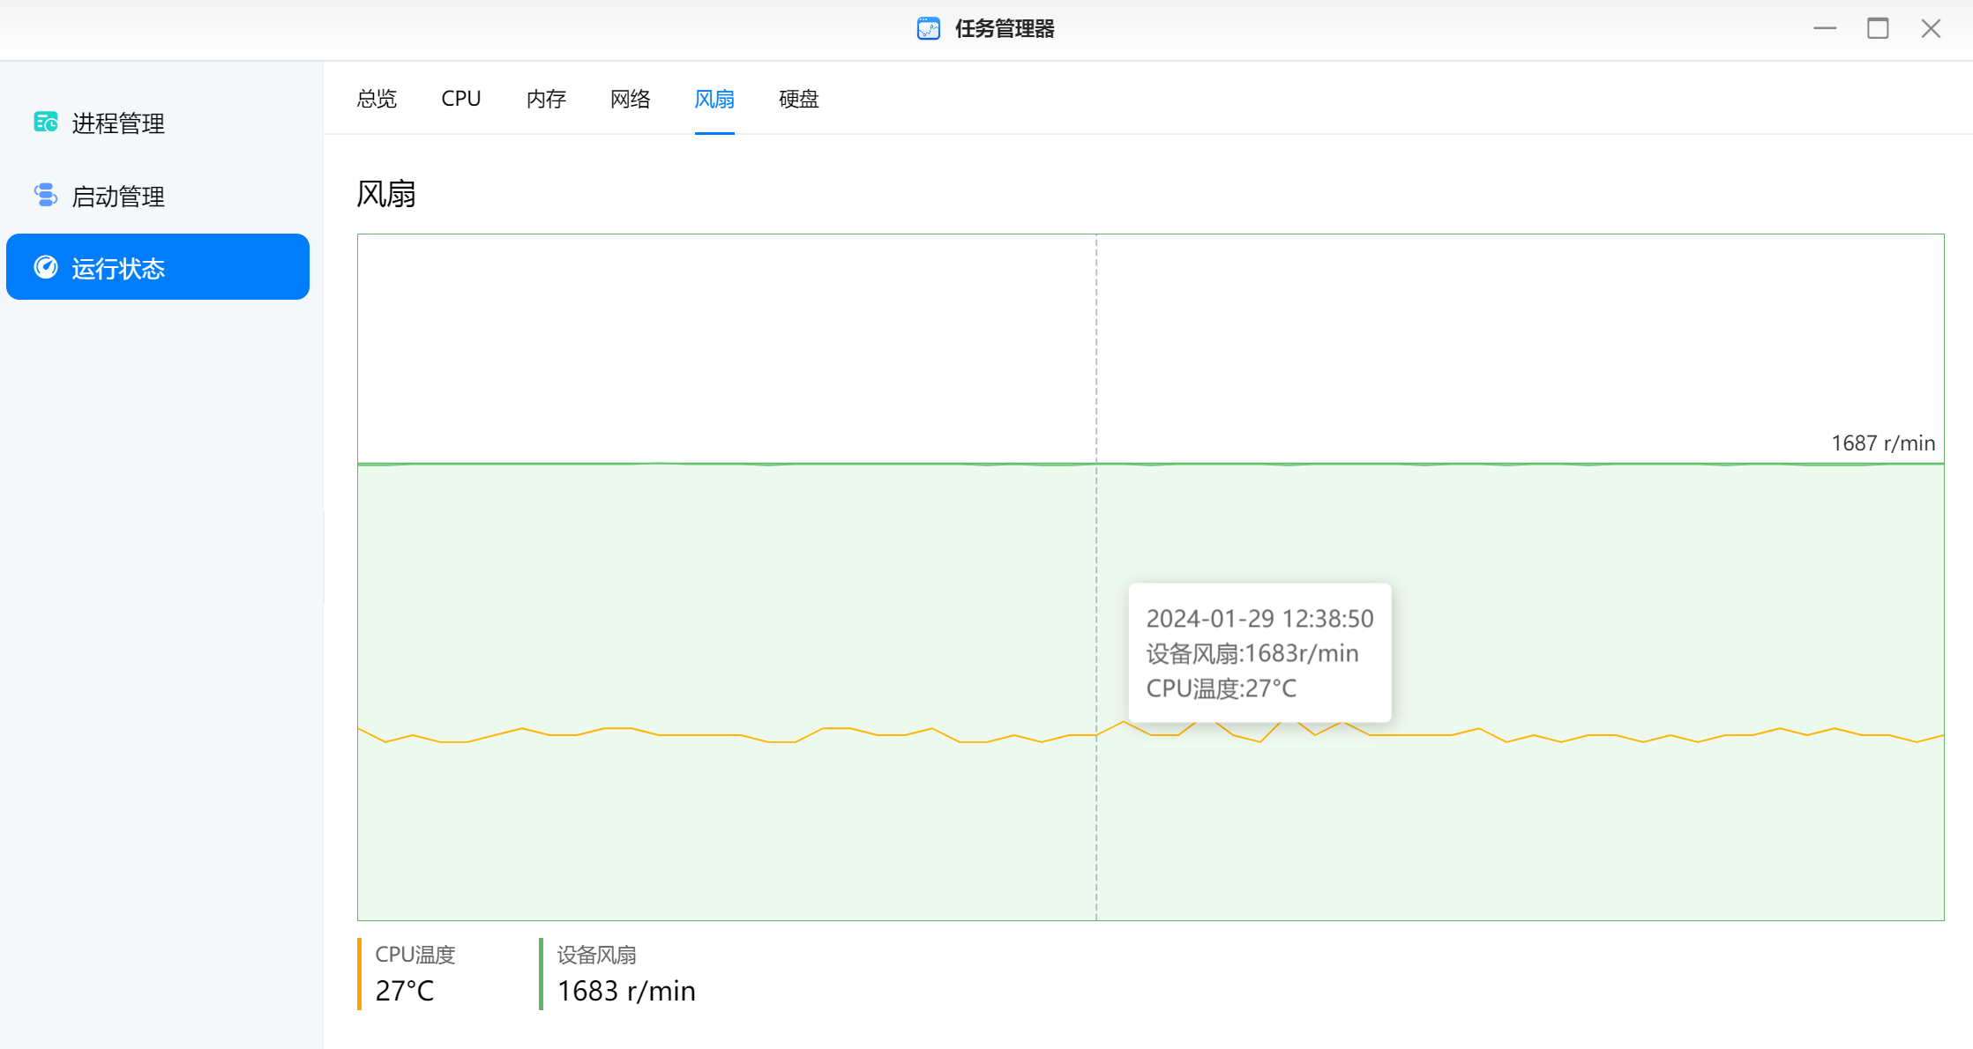This screenshot has height=1049, width=1973.
Task: Minimize the Task Manager window
Action: [1825, 29]
